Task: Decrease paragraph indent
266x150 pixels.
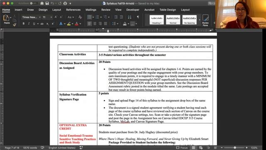Action: click(116, 17)
